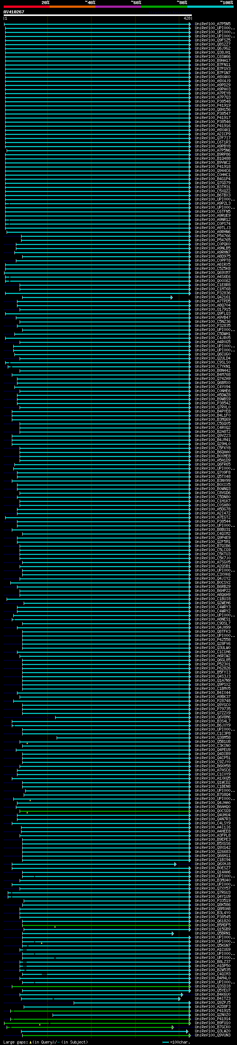The image size is (237, 1045).
Task: Click the yellow Large gaps triangle legend icon
Action: tap(30, 1042)
